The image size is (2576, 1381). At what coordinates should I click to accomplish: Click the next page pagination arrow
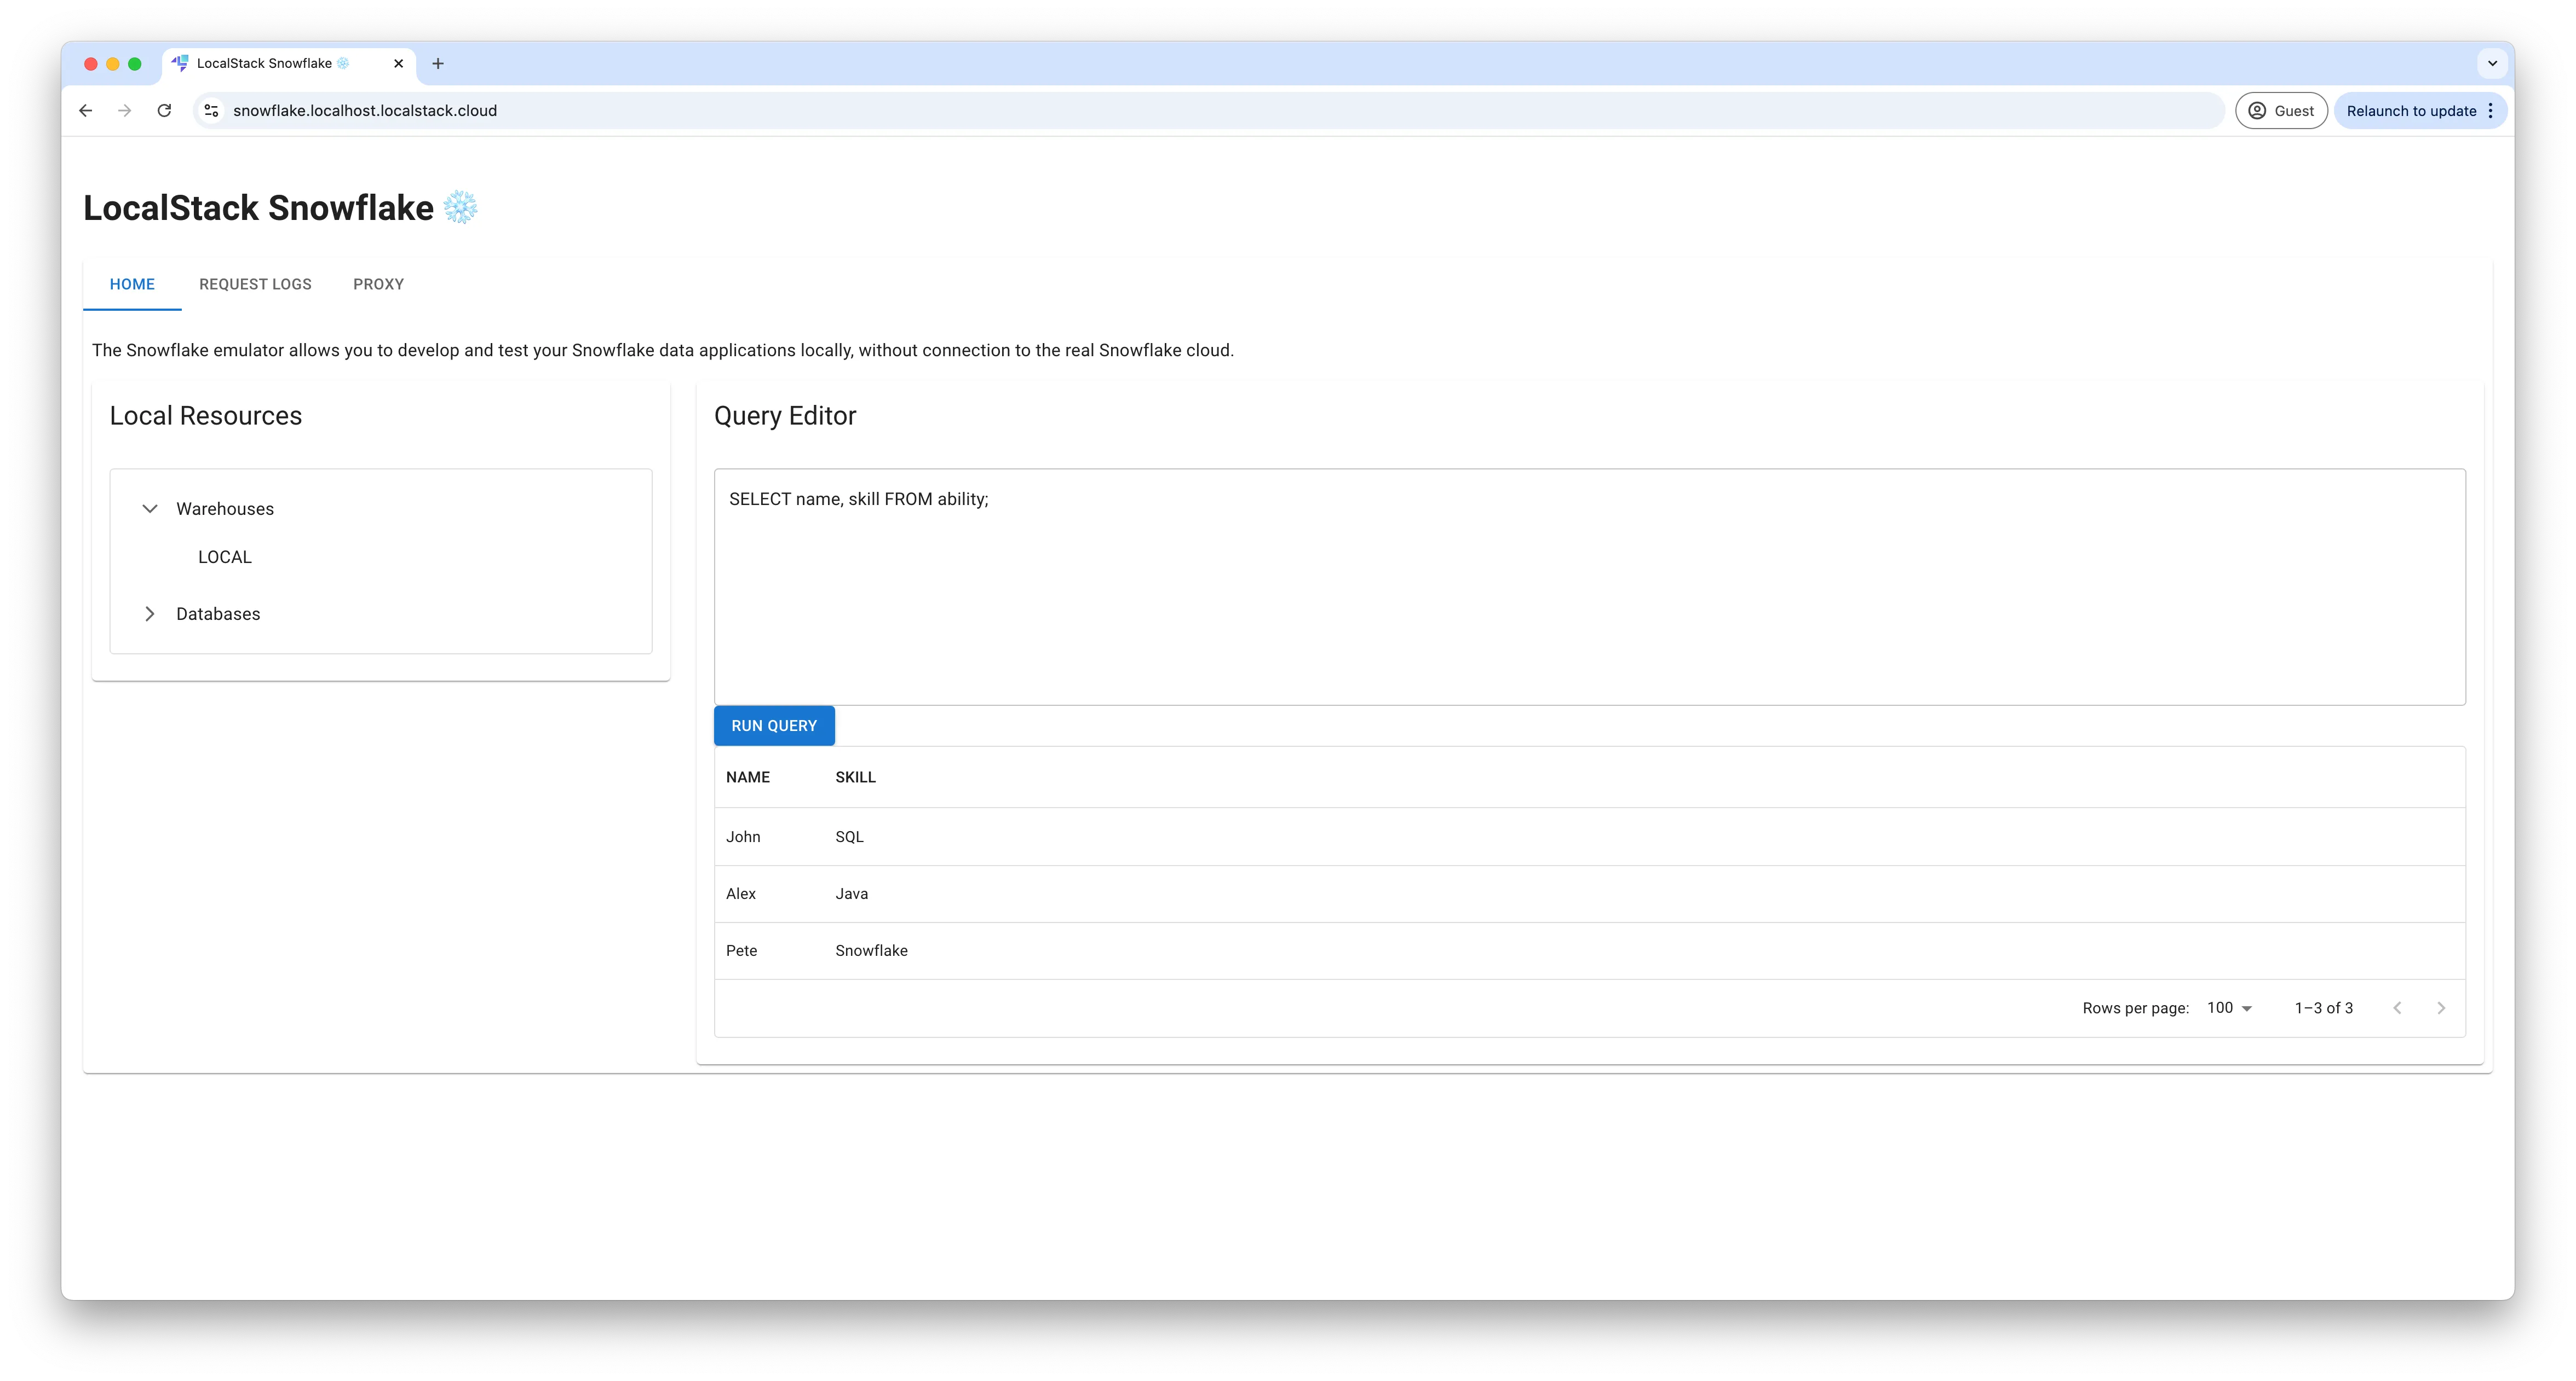coord(2440,1007)
